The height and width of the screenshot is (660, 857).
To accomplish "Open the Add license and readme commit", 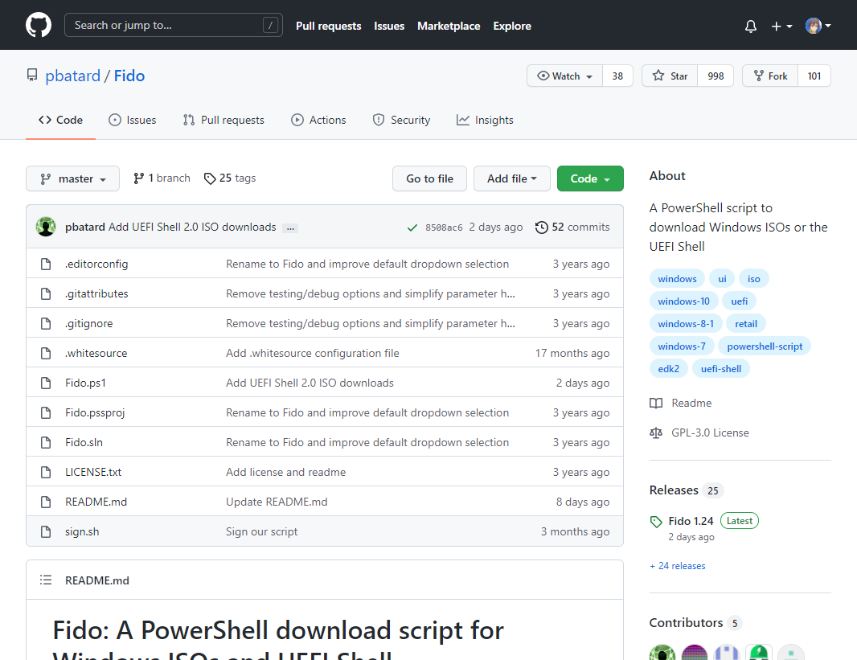I will (286, 472).
